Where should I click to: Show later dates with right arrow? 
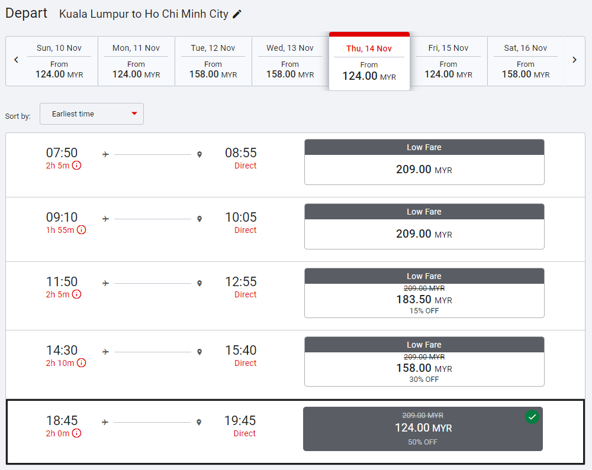(574, 60)
